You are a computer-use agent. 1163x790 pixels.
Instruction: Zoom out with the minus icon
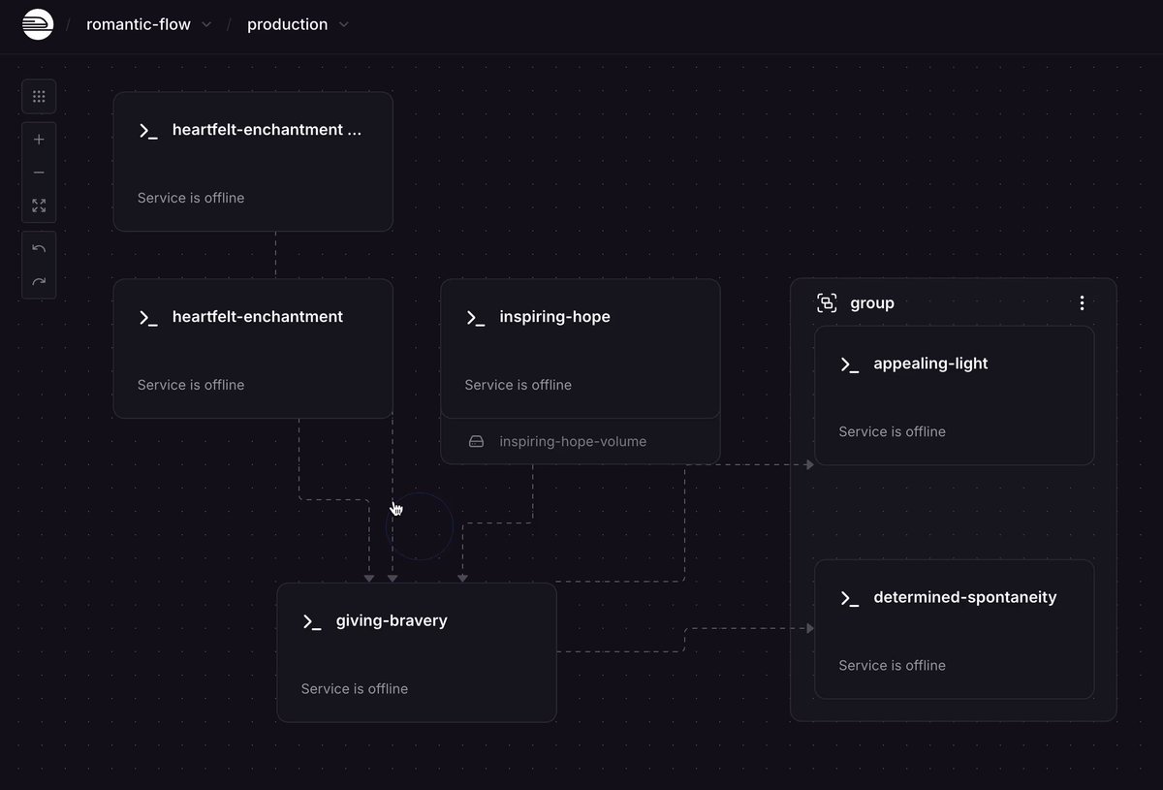[39, 173]
